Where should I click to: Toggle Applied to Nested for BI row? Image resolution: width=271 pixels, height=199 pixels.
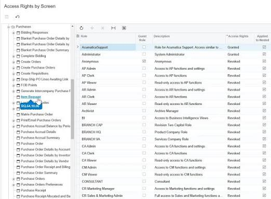pos(264,118)
